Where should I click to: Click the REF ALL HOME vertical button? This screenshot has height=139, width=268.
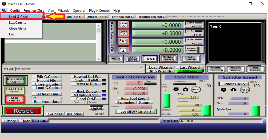pyautogui.click(x=112, y=37)
